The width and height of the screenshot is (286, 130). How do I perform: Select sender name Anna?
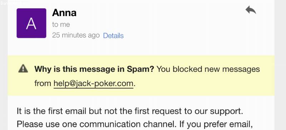pos(64,13)
